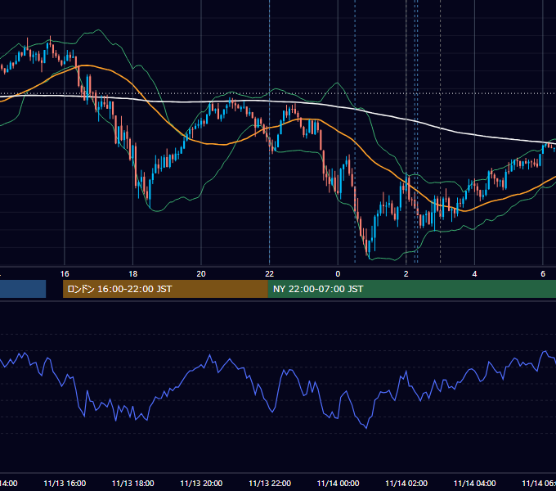Image resolution: width=556 pixels, height=491 pixels.
Task: Click the 11/14 02:00 date label
Action: click(406, 484)
